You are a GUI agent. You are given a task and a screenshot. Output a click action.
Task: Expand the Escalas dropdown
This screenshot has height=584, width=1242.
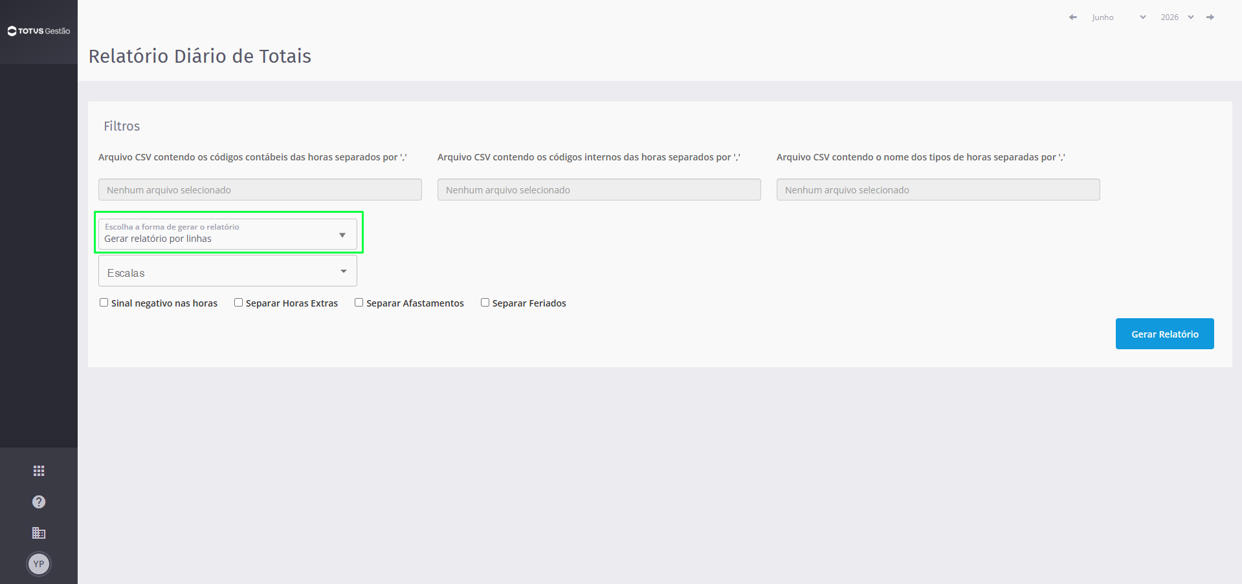point(228,271)
